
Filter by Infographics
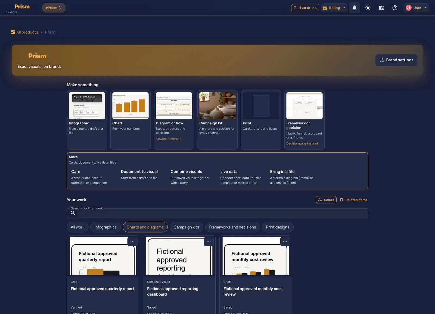[105, 227]
